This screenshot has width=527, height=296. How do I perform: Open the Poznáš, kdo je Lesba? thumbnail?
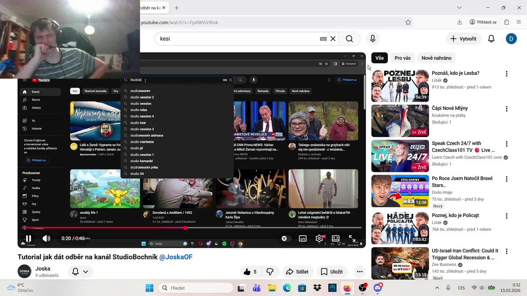point(400,86)
